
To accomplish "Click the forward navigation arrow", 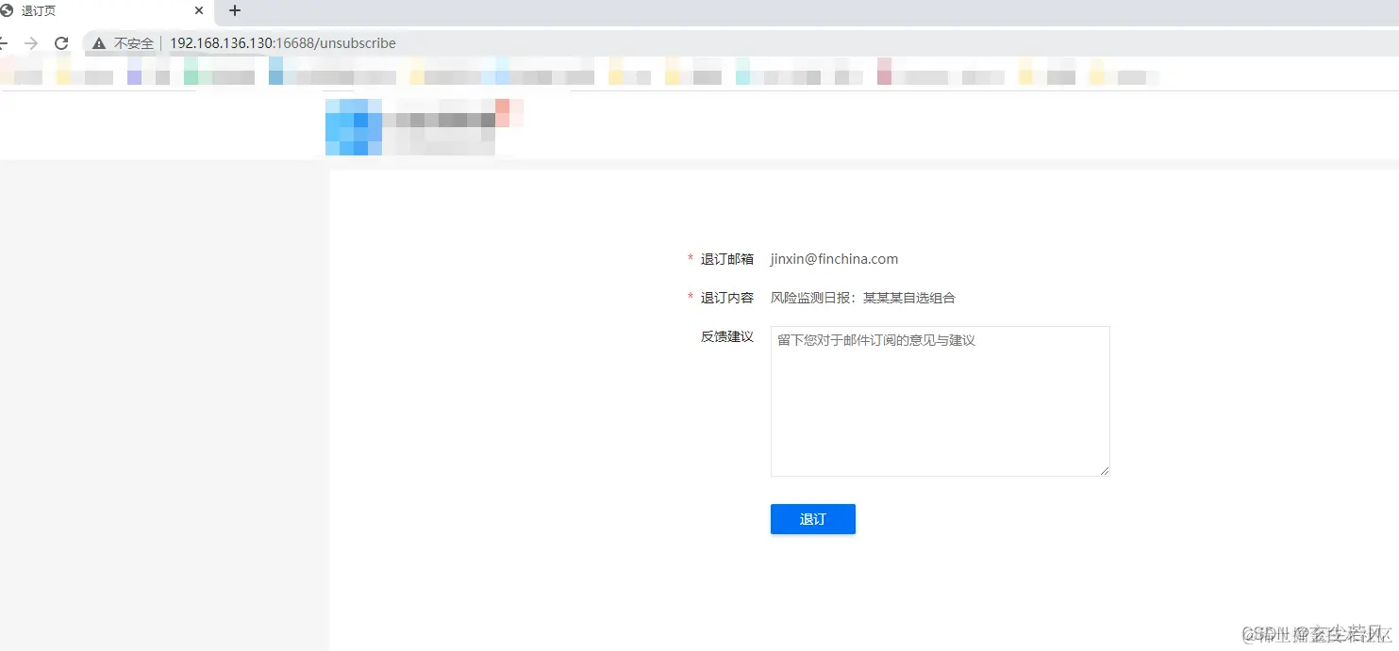I will pos(31,42).
